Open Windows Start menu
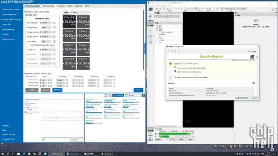Viewport: 278px width, 156px height. [x=3, y=154]
